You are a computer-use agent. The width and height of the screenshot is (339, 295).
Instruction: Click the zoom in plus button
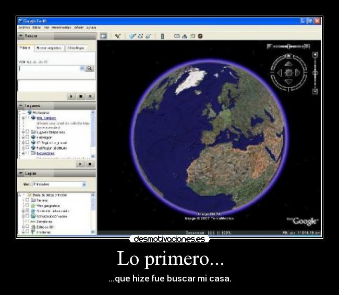pos(315,55)
